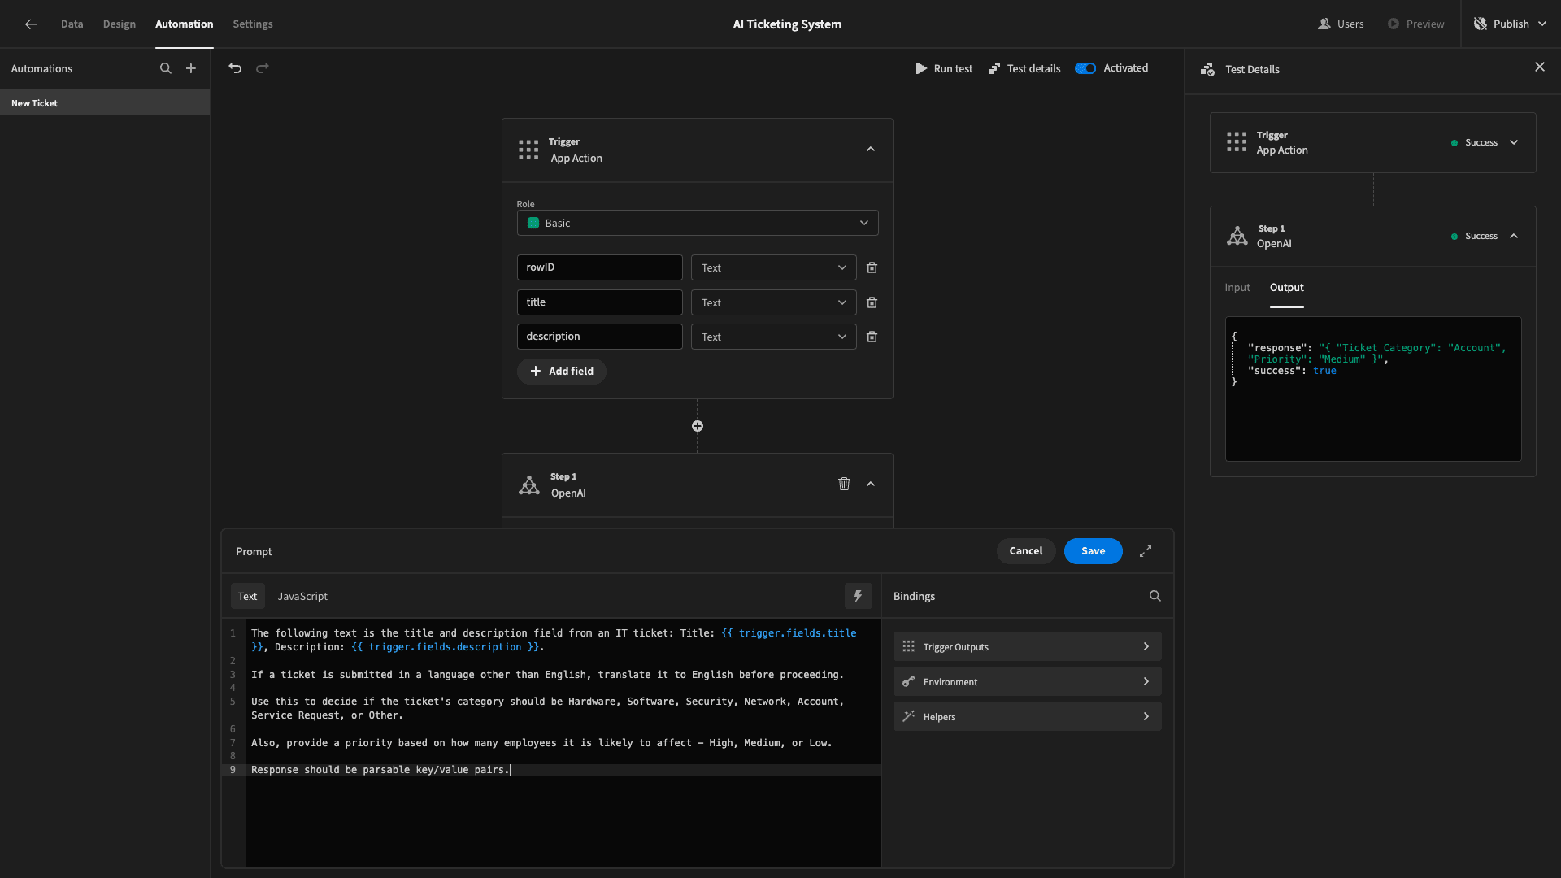This screenshot has height=878, width=1561.
Task: Search the Bindings panel
Action: 1155,596
